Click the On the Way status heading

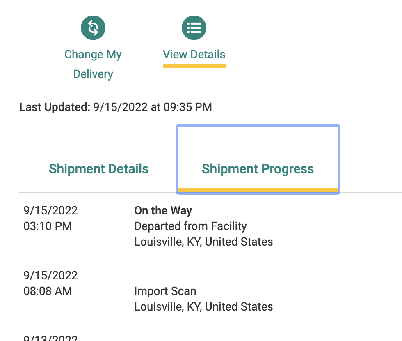coord(163,211)
